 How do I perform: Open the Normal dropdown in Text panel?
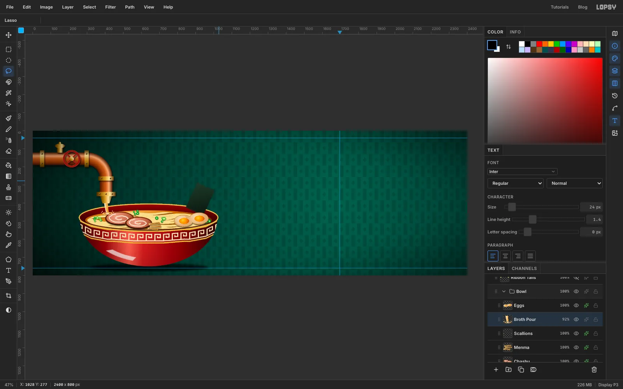[575, 183]
